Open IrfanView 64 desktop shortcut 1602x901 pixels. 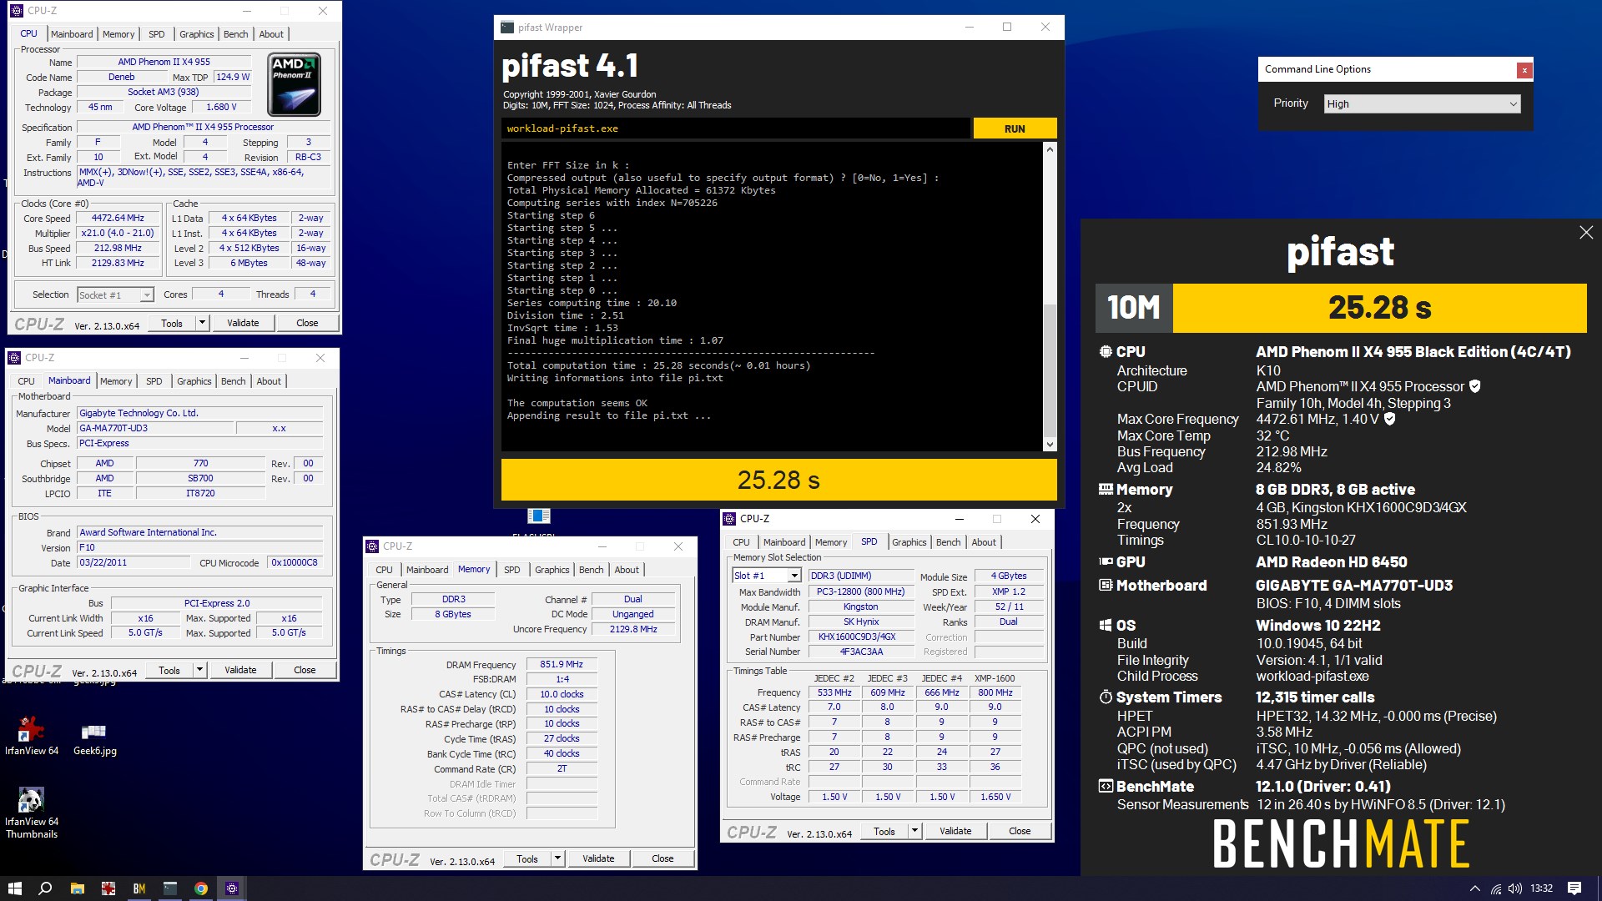coord(32,735)
